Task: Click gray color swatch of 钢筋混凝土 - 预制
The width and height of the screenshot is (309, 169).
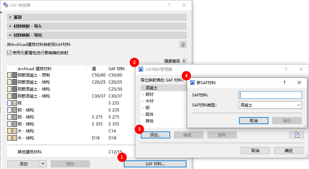Action: coord(15,75)
